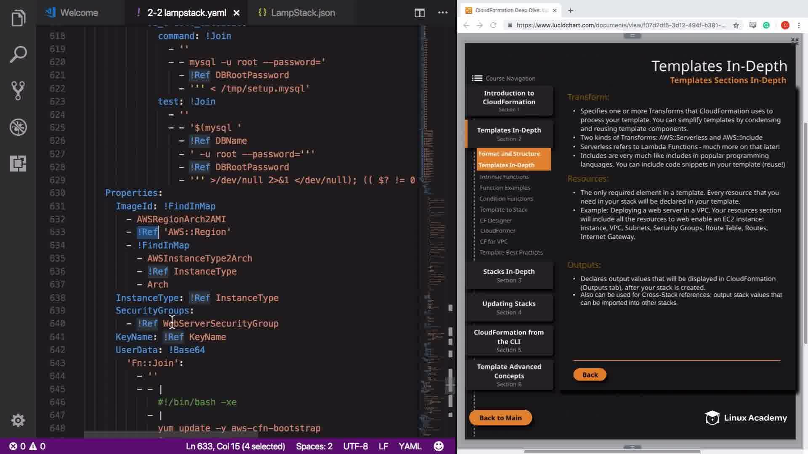Open Manage settings gear
Screen dimensions: 808x454
18,420
